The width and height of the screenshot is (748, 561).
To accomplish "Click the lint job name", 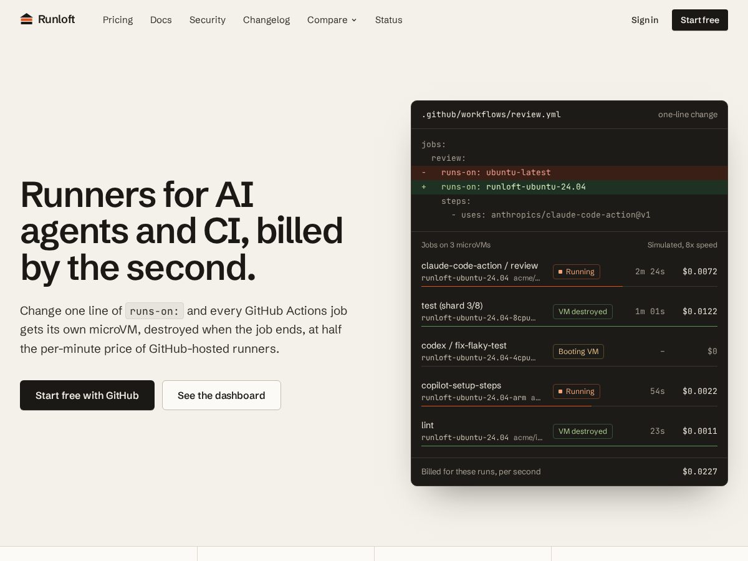I will tap(428, 425).
